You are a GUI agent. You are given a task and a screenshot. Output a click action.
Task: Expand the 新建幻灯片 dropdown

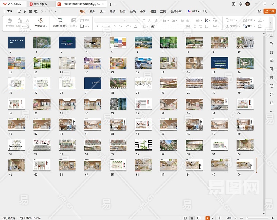(66, 26)
